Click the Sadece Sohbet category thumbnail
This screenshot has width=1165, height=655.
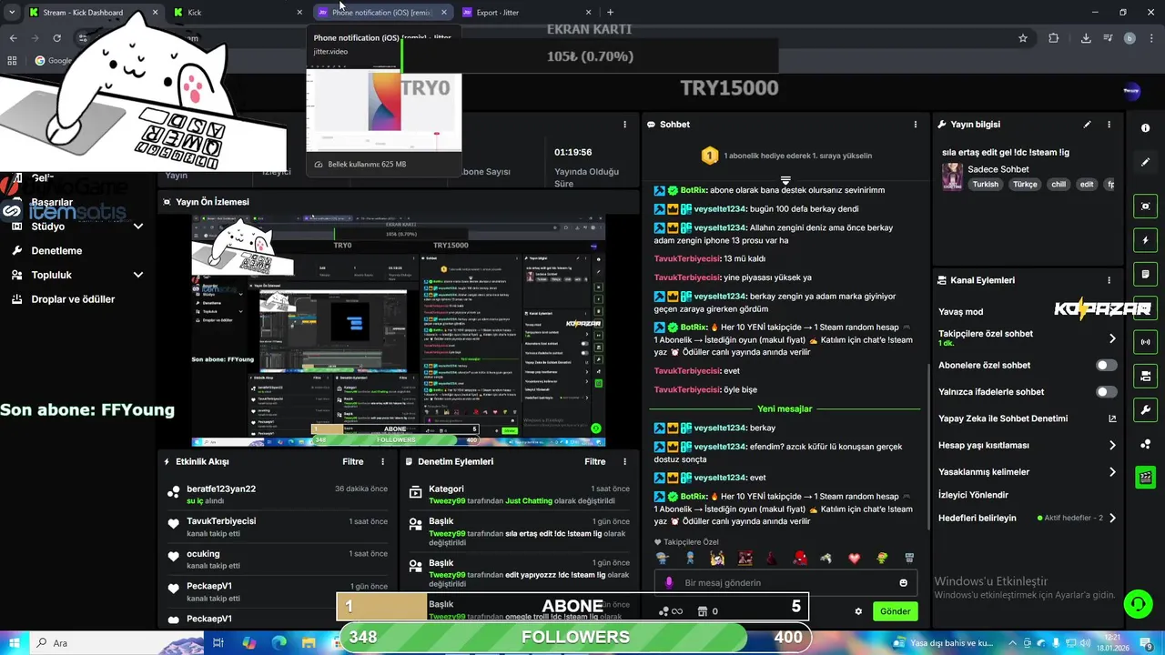pos(952,176)
